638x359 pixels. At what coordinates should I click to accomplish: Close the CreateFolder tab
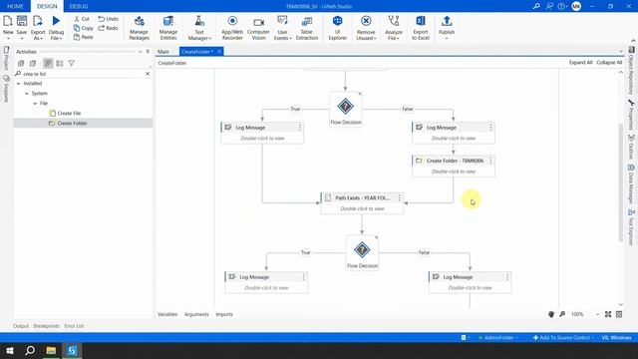pos(219,51)
